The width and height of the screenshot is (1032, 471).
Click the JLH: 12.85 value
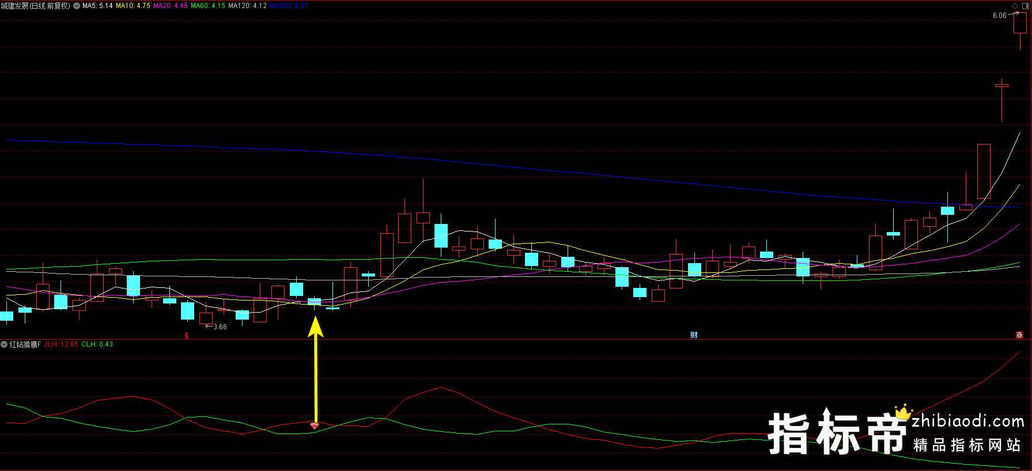click(x=61, y=344)
